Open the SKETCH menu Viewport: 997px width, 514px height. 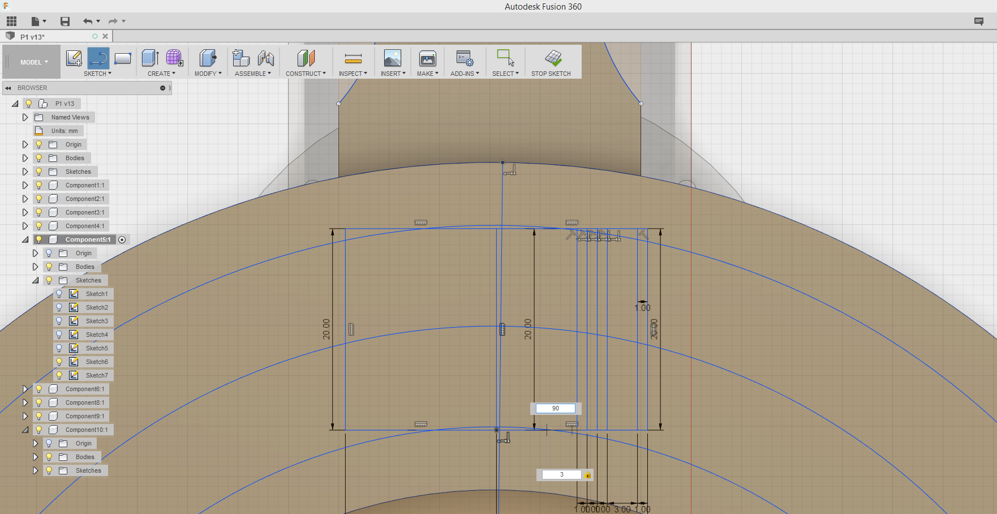click(x=97, y=74)
